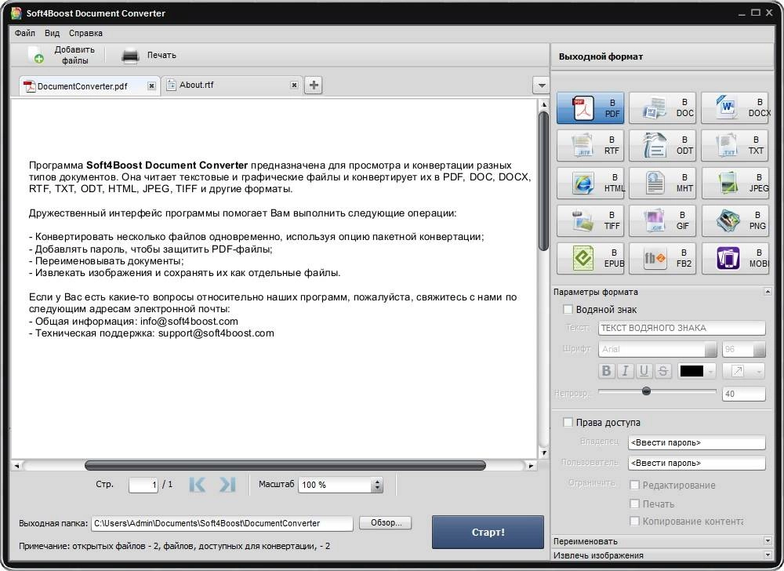Open the Вид menu
Image resolution: width=784 pixels, height=571 pixels.
[52, 33]
